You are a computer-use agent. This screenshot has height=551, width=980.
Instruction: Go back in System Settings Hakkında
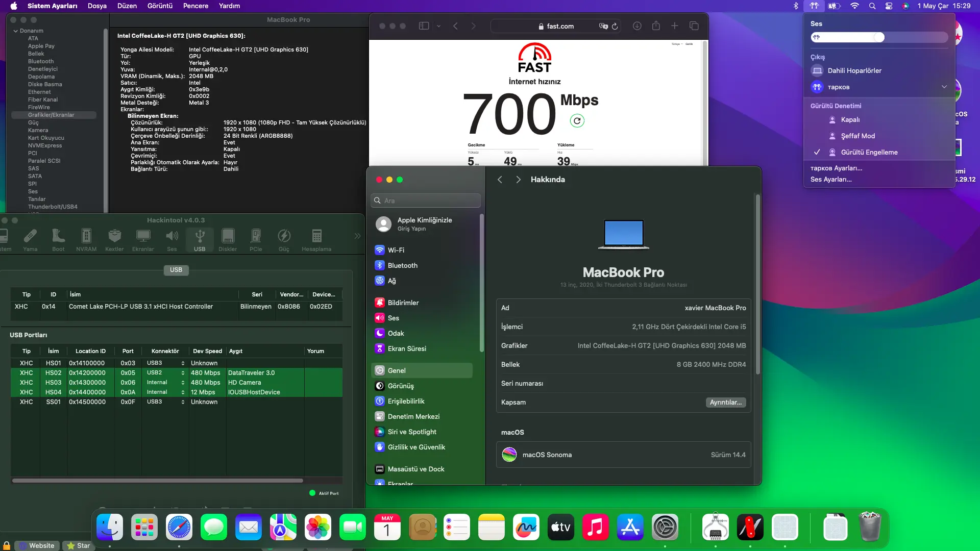point(500,180)
